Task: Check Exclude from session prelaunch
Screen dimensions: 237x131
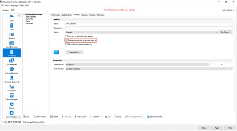Action: [x=66, y=44]
